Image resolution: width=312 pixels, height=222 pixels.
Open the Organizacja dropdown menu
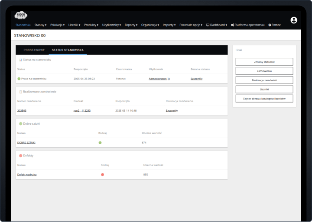pos(150,25)
